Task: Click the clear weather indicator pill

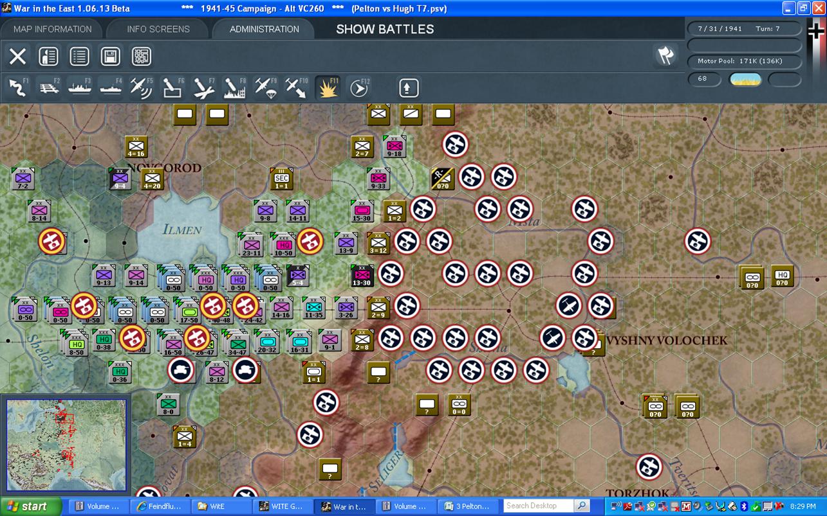Action: pyautogui.click(x=745, y=79)
